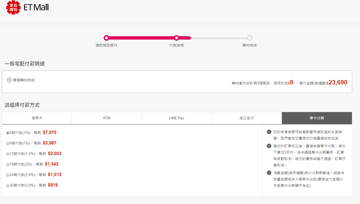The width and height of the screenshot is (360, 204).
Task: Select the 12期付款 radio button
Action: [8, 154]
